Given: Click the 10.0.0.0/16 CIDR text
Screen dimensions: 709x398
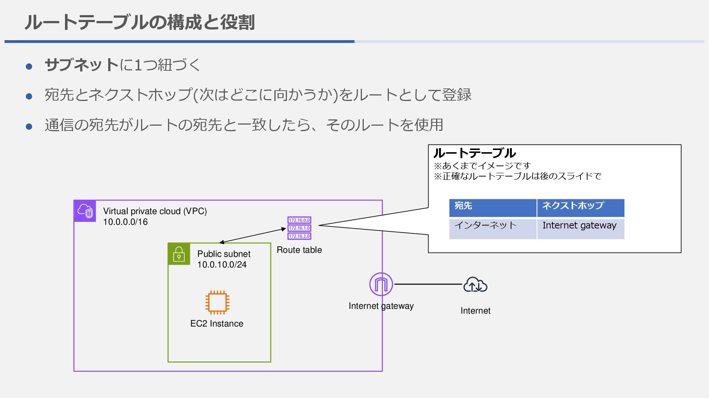Looking at the screenshot, I should point(125,222).
